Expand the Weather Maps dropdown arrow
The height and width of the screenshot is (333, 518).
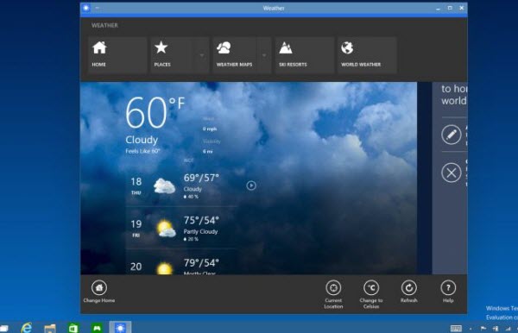[x=264, y=55]
